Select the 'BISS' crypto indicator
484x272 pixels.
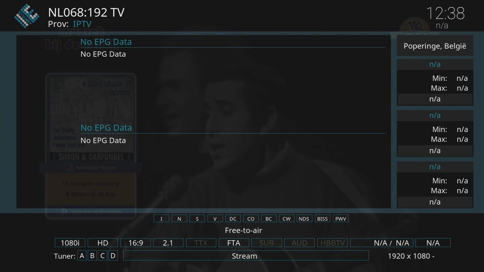(x=322, y=219)
